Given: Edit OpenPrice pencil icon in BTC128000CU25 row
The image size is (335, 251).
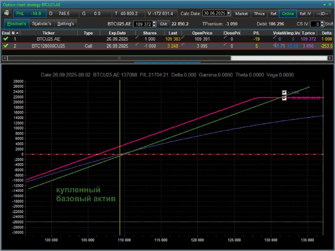Looking at the screenshot, I should pyautogui.click(x=183, y=44).
